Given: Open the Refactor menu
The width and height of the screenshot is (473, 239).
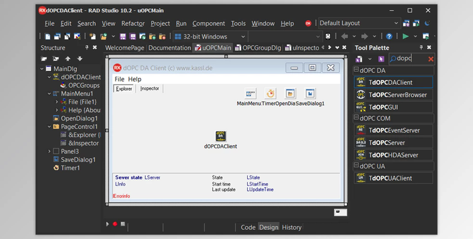Looking at the screenshot, I should click(x=133, y=23).
